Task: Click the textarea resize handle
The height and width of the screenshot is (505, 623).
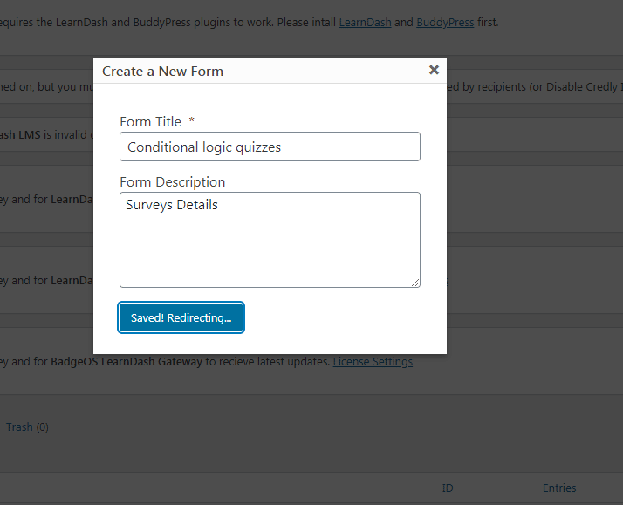Action: [x=415, y=283]
